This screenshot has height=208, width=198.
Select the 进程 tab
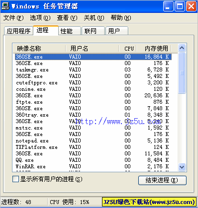coord(46,30)
